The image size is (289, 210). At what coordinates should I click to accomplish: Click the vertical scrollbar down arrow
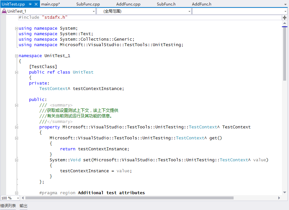click(x=284, y=192)
